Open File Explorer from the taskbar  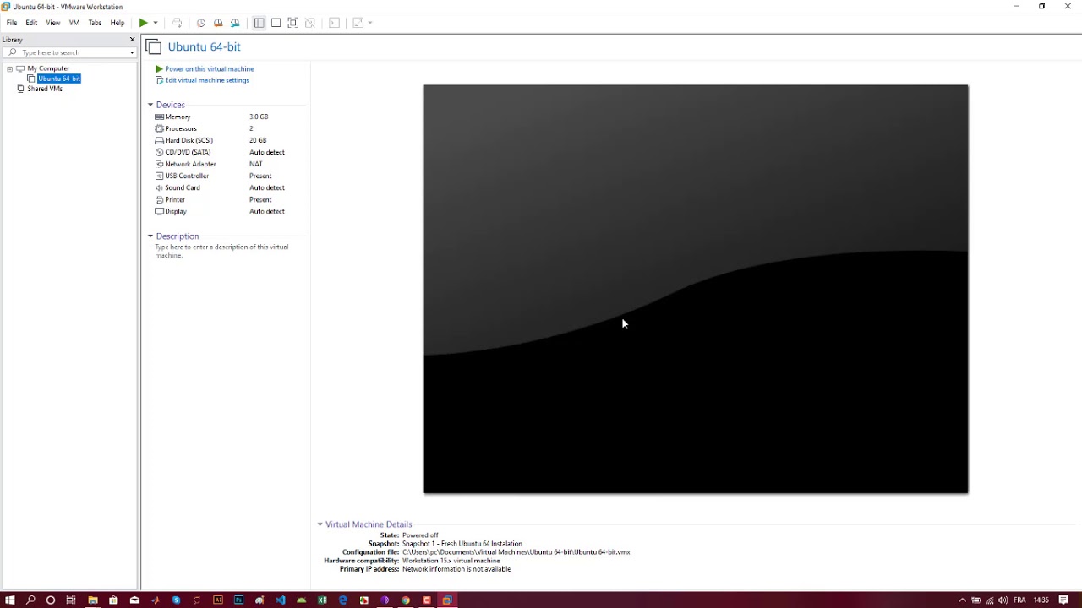point(93,600)
